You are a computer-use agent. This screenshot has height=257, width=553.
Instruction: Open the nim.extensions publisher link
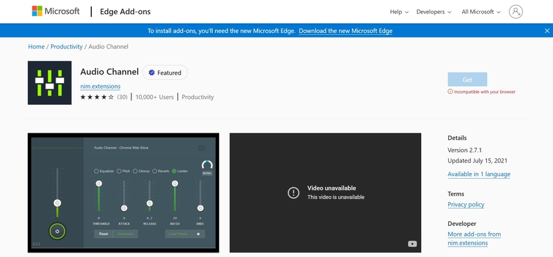pyautogui.click(x=100, y=86)
